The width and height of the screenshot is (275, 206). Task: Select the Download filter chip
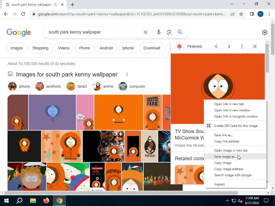(x=152, y=48)
